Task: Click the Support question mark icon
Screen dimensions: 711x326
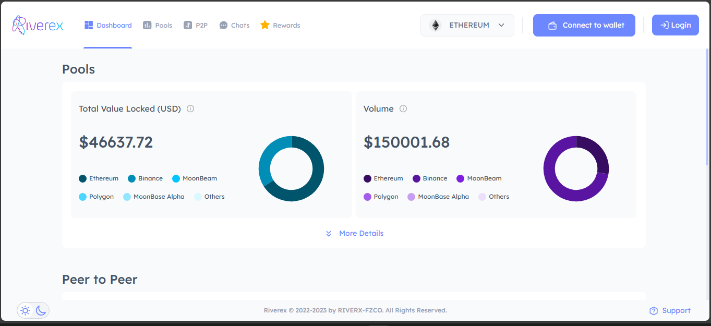Action: coord(654,311)
